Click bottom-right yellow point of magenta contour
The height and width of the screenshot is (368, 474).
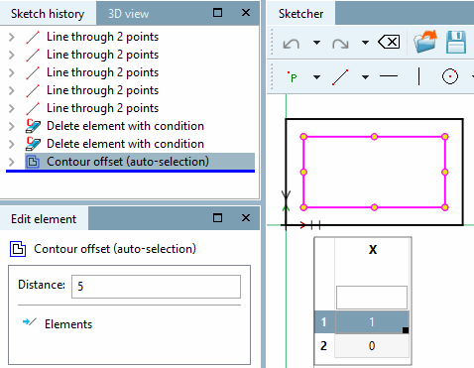[x=445, y=207]
